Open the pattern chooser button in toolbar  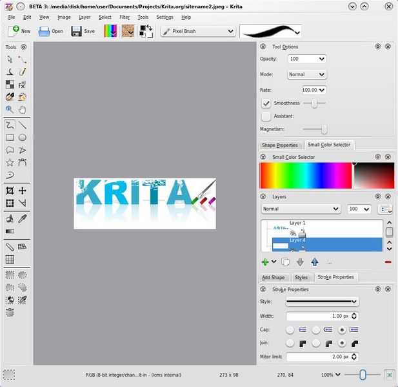pyautogui.click(x=128, y=31)
